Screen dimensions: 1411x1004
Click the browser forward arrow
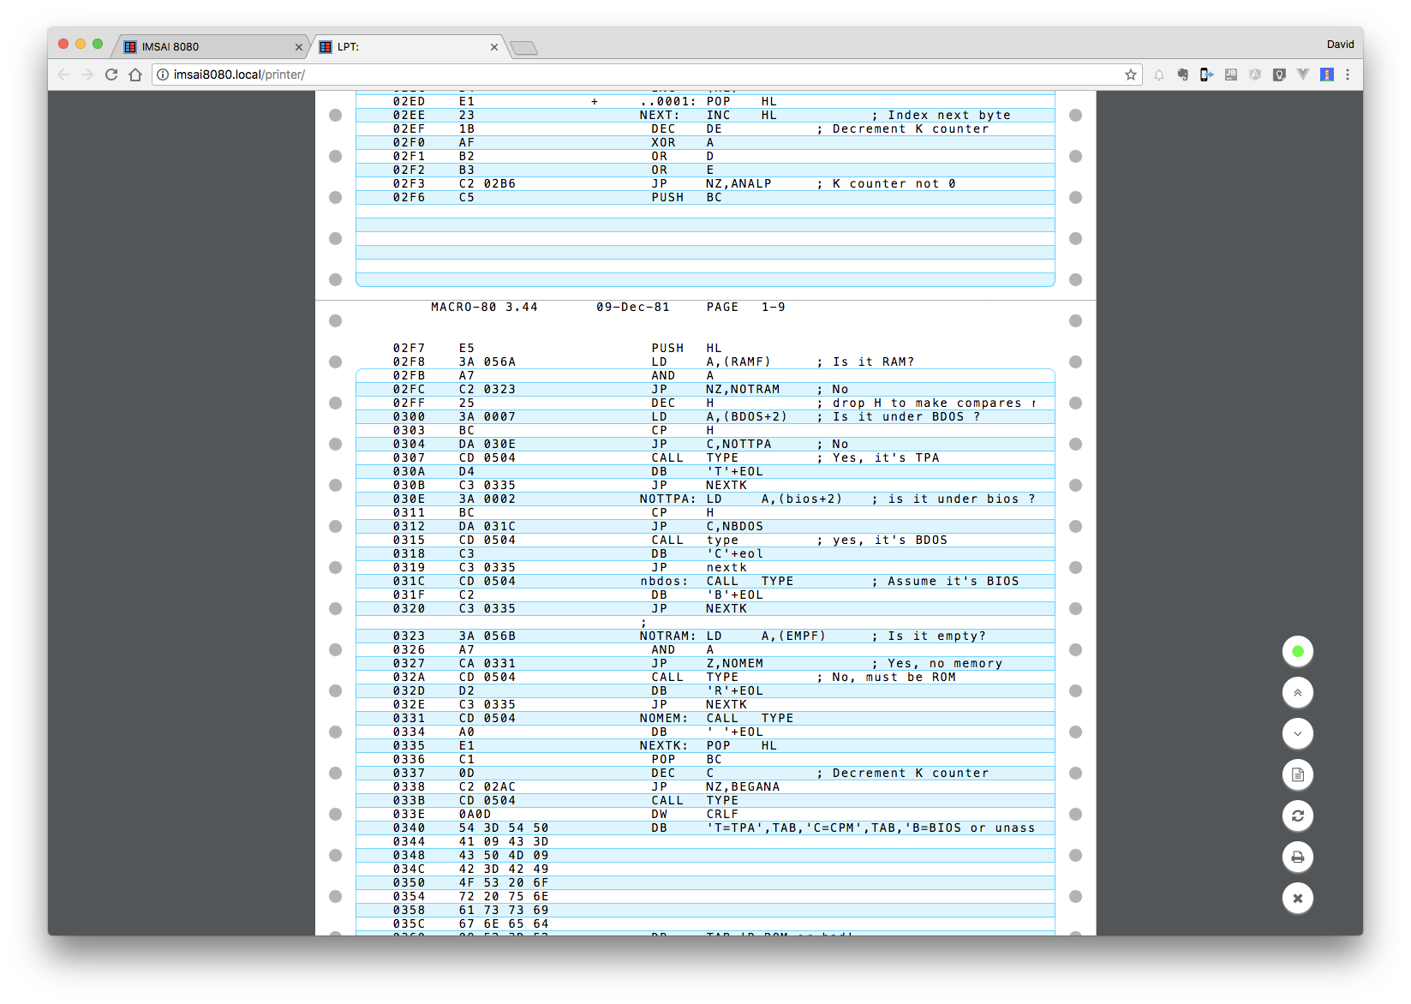pos(87,75)
